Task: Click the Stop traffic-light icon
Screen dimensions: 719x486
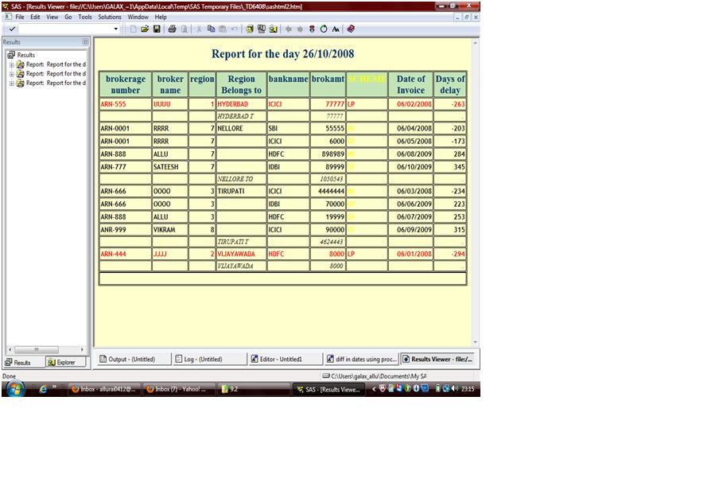Action: 312,29
